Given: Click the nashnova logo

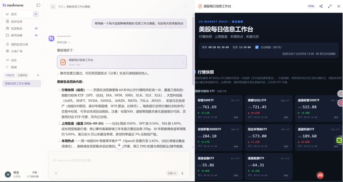Looking at the screenshot, I should coord(13,5).
